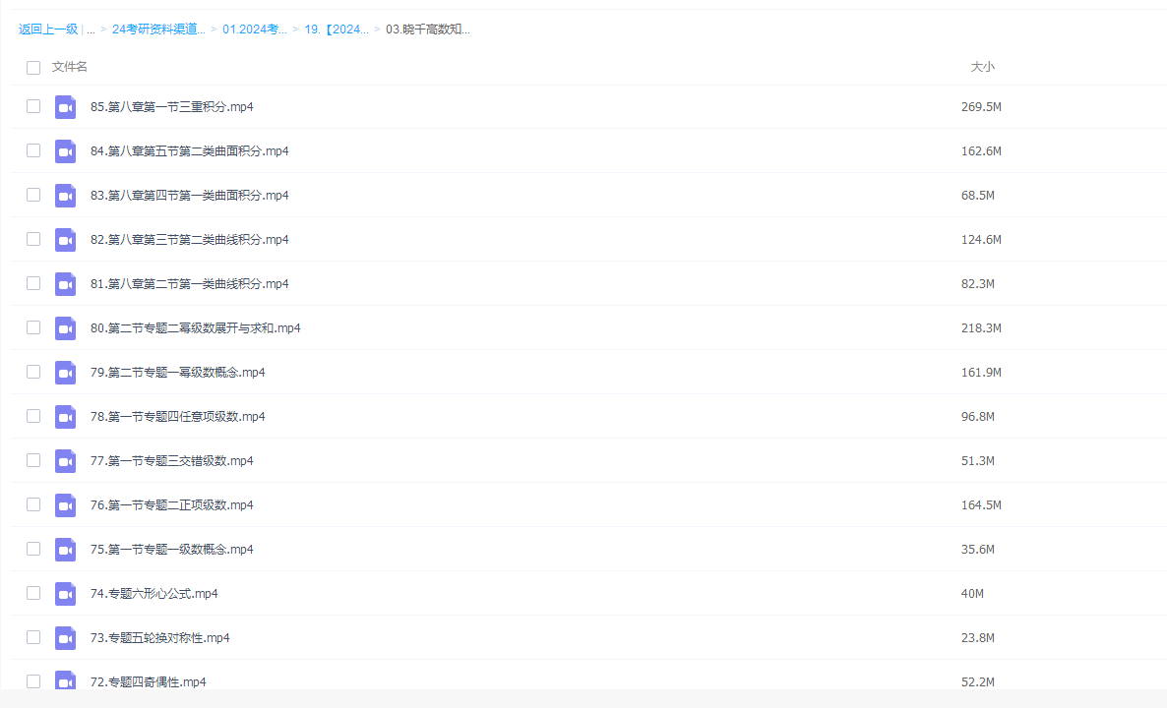Tick checkbox for 75.第一节专题一级数概念.mp4

(x=33, y=549)
